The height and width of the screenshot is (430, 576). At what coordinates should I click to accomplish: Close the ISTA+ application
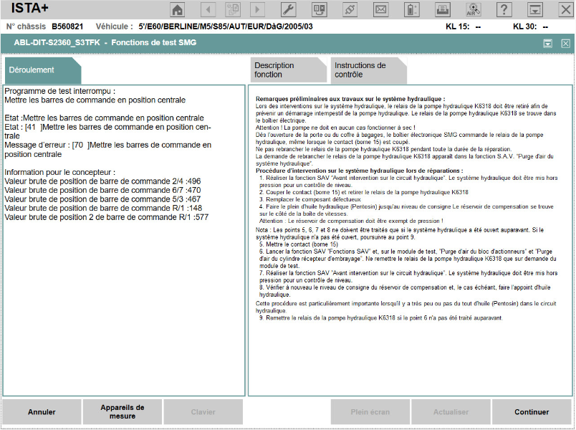click(x=566, y=9)
